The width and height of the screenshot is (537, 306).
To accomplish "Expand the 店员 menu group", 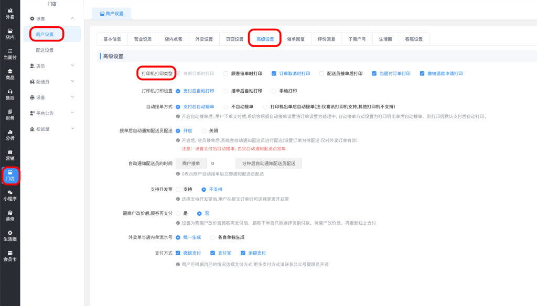I will [x=51, y=65].
